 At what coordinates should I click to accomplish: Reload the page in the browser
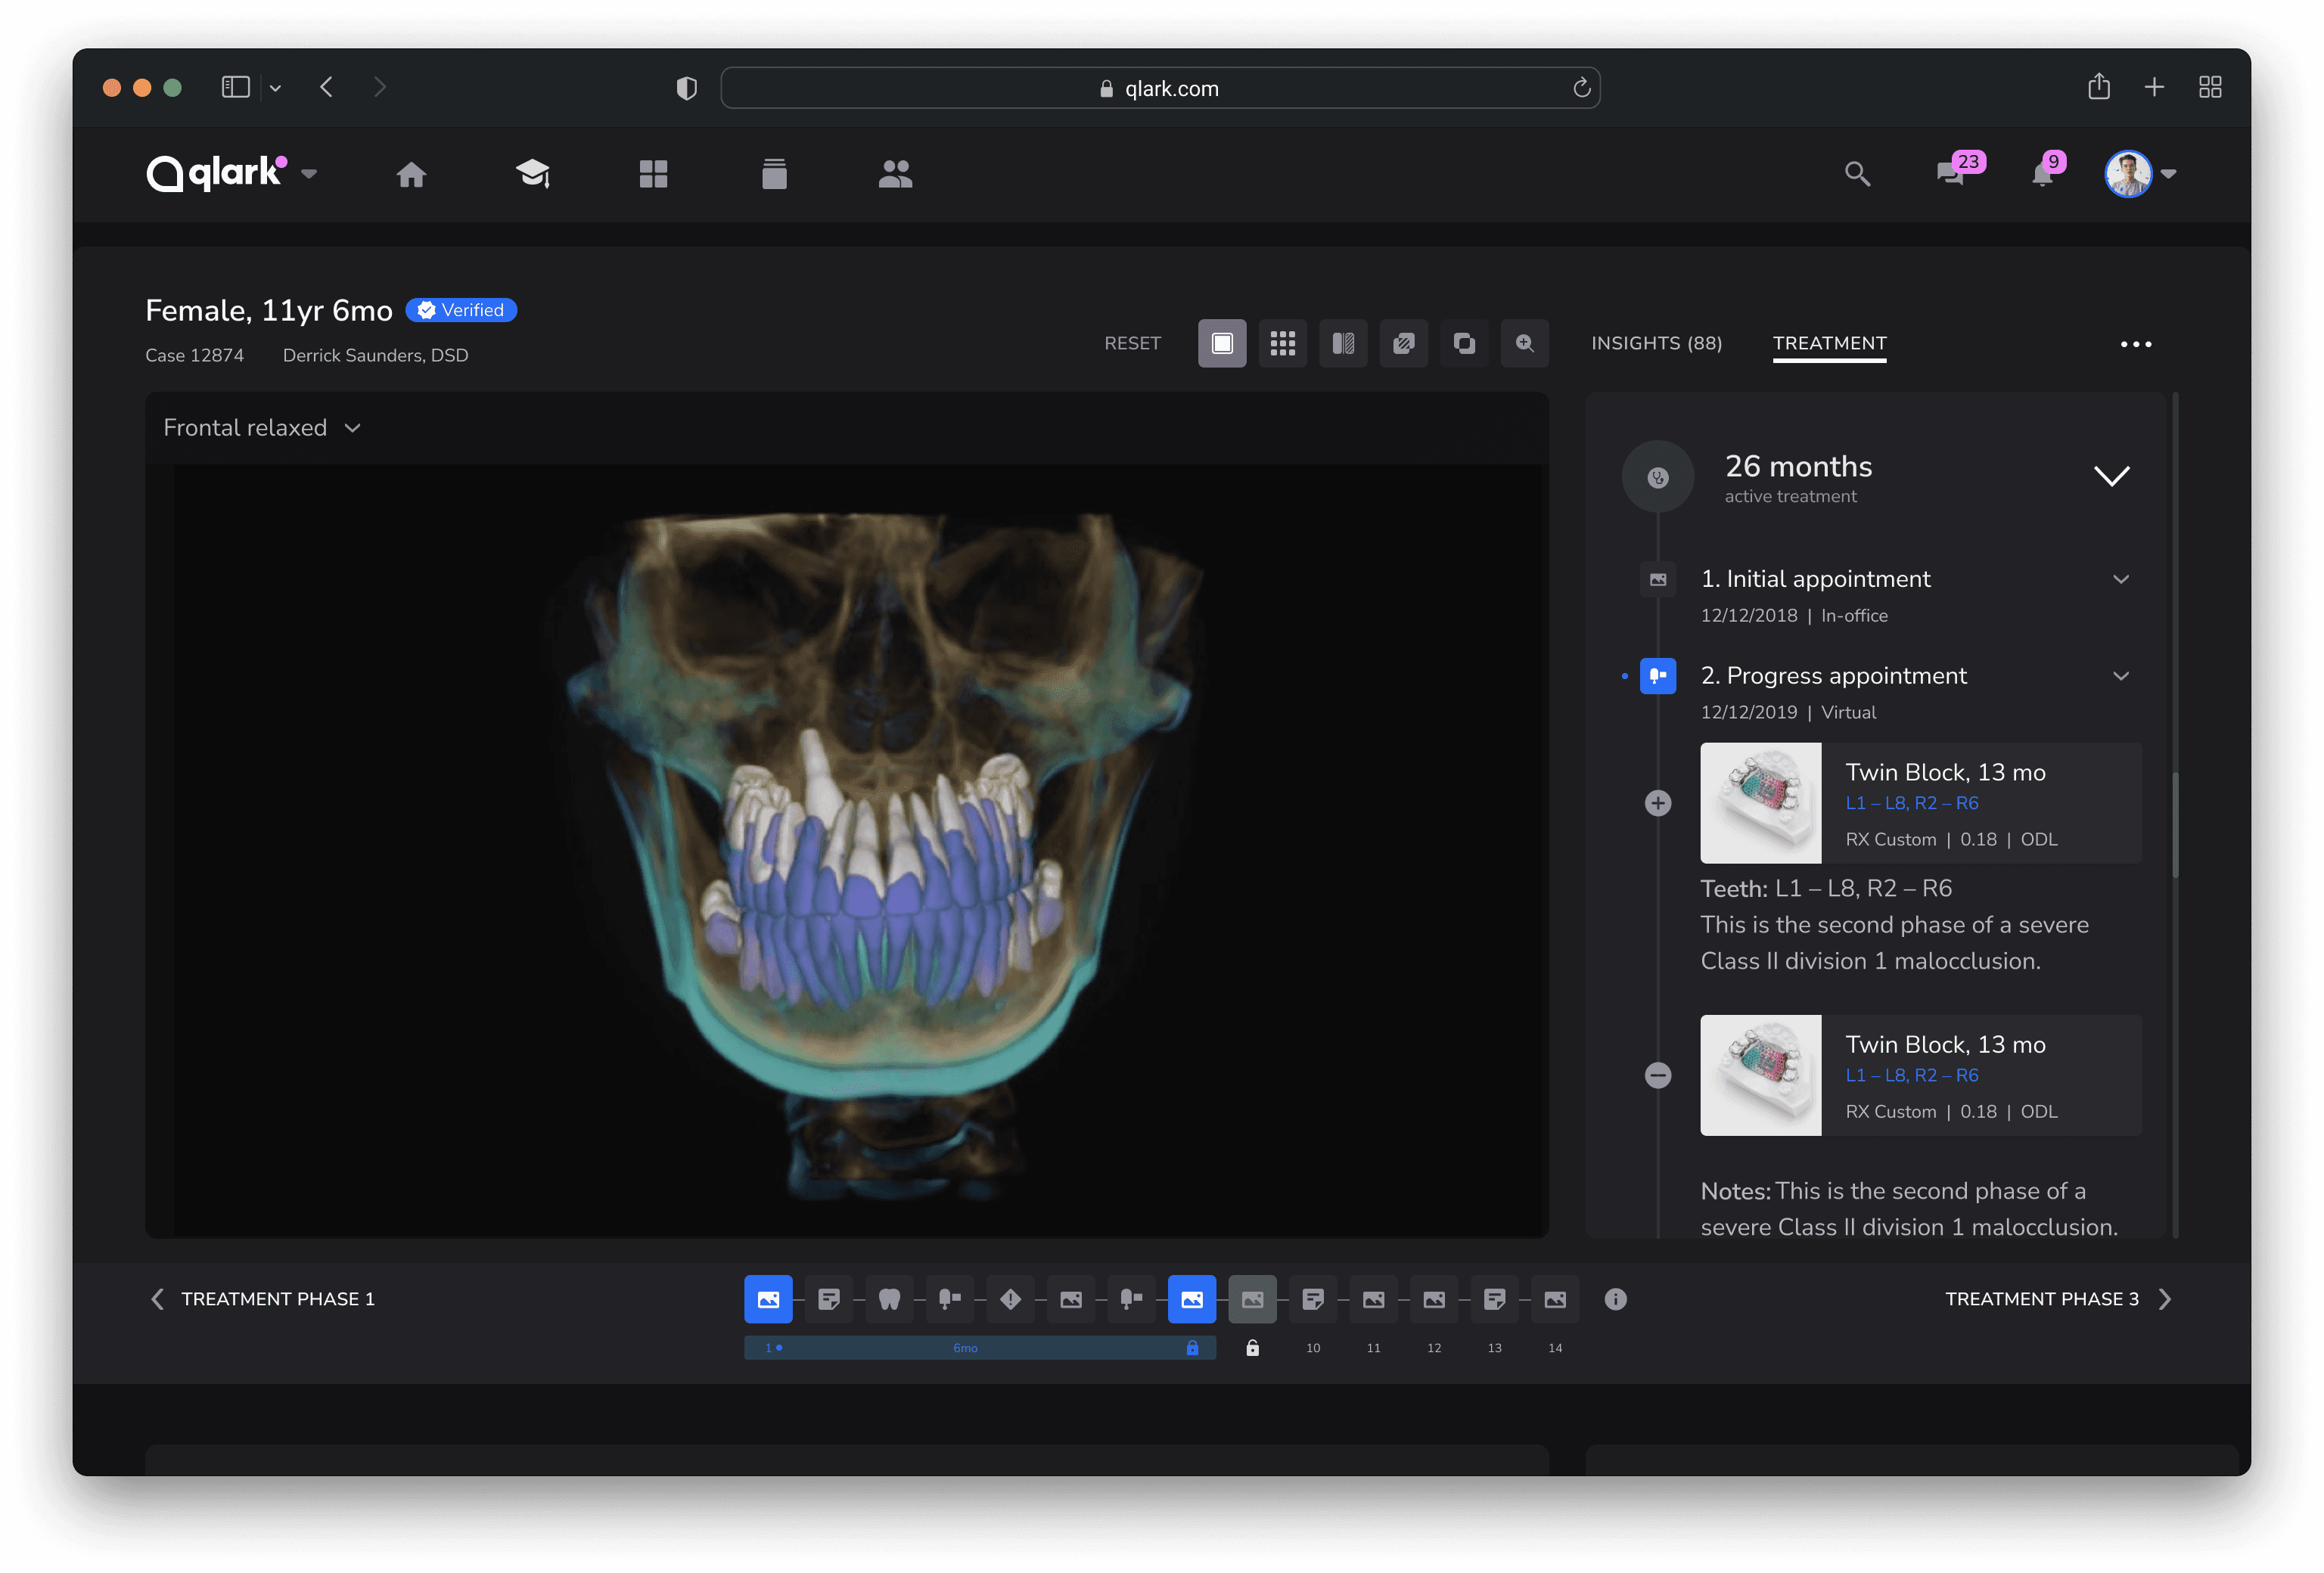[x=1581, y=88]
